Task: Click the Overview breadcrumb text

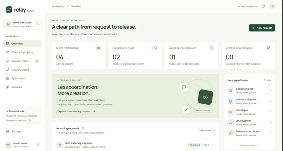Action: [x=75, y=6]
